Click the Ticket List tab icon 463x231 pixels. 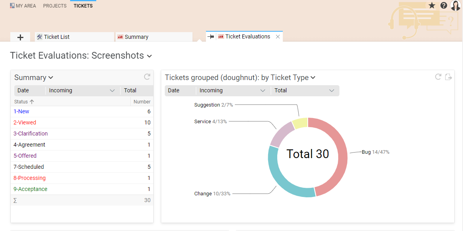40,37
